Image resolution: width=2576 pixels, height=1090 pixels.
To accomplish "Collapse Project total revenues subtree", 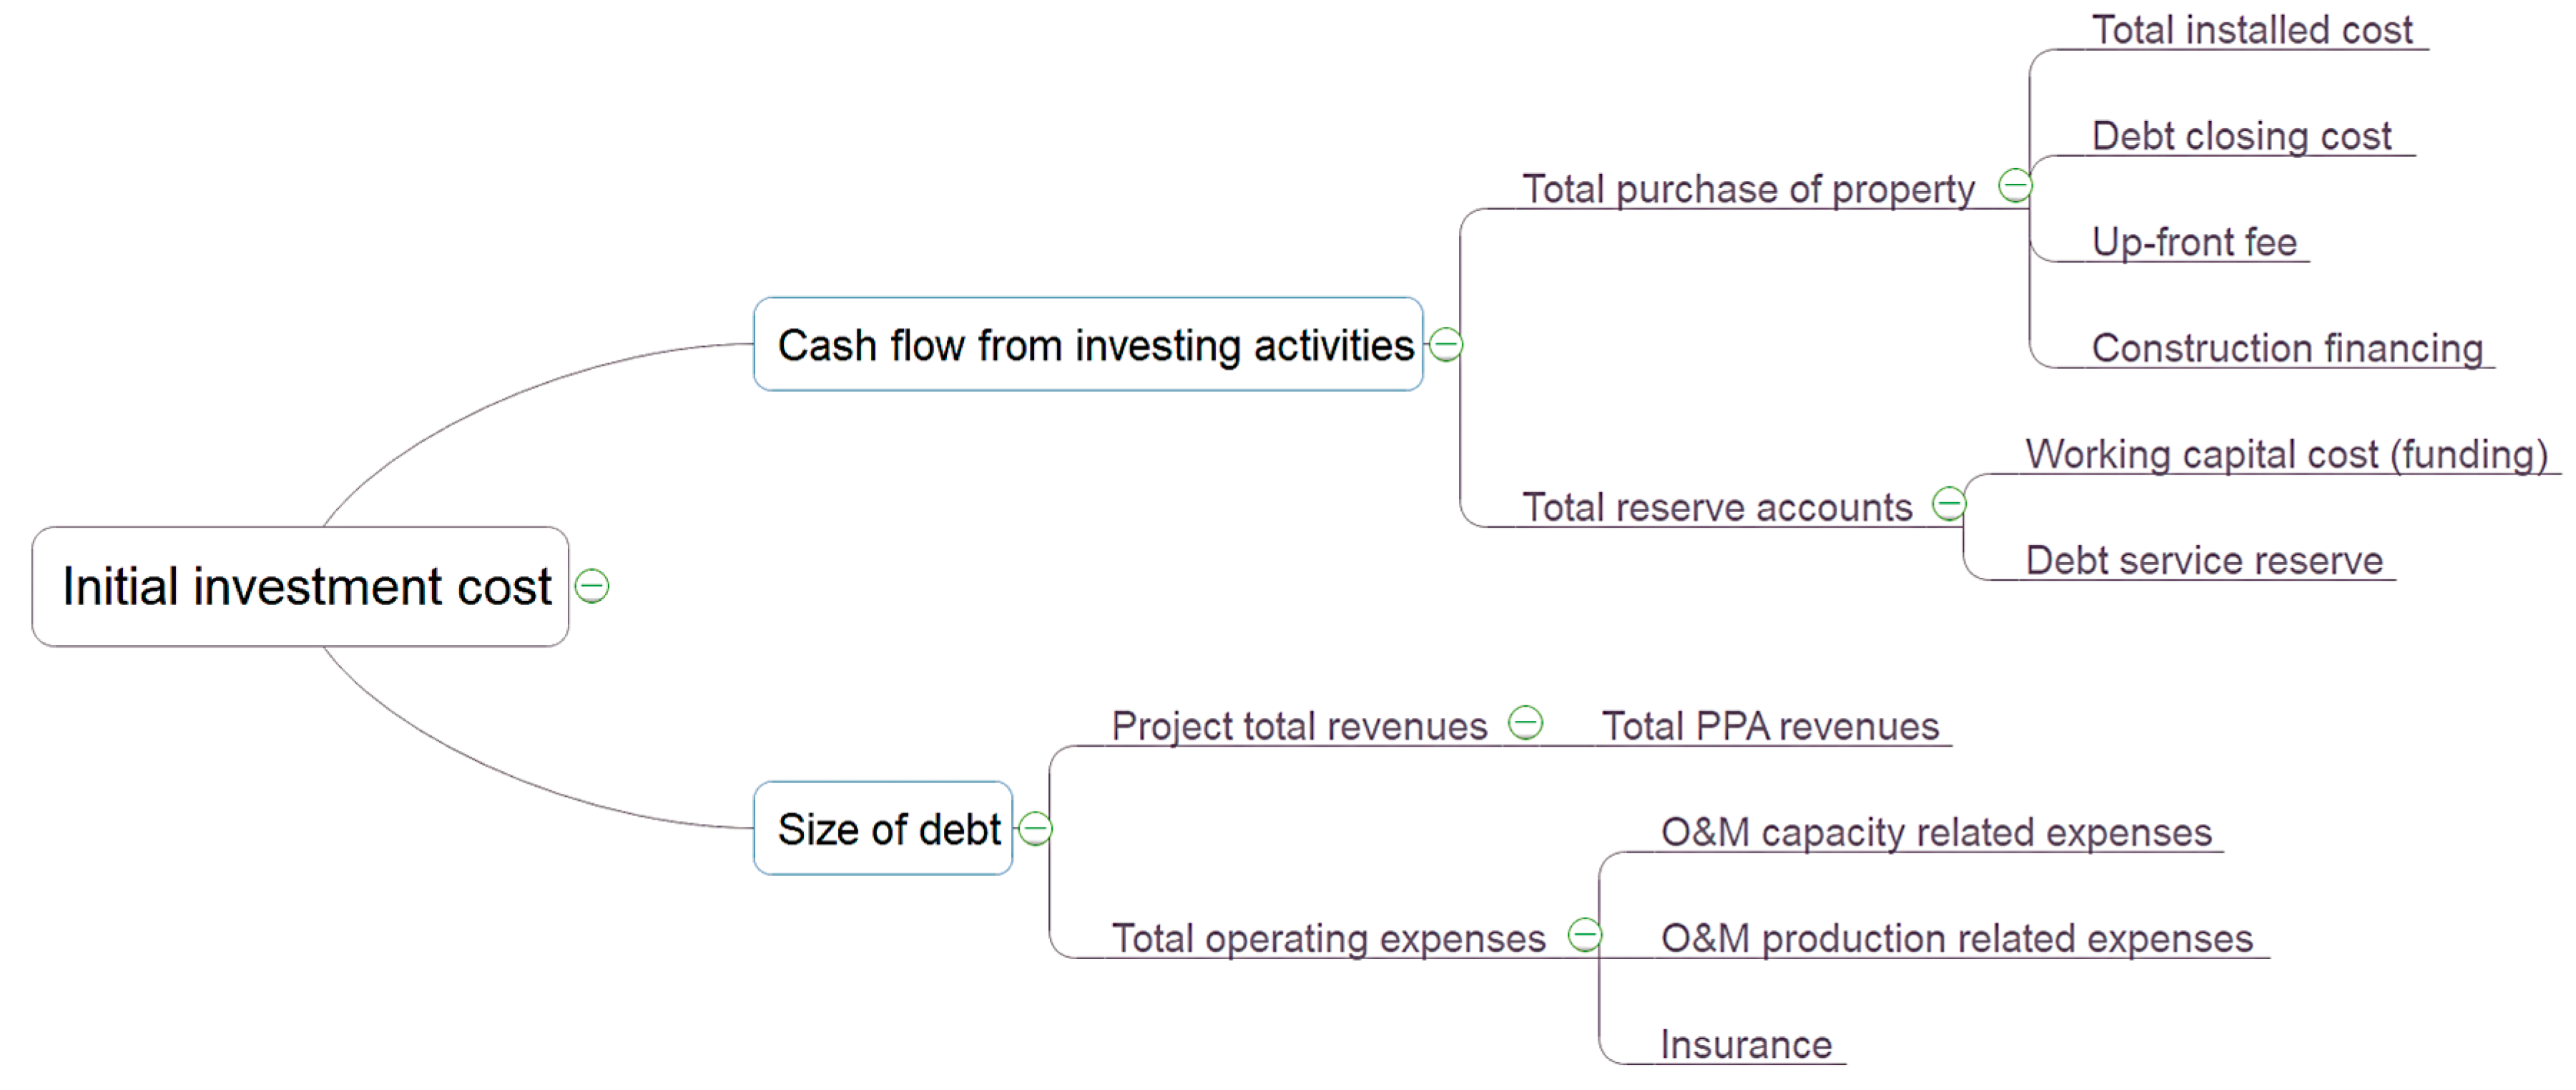I will 1525,722.
